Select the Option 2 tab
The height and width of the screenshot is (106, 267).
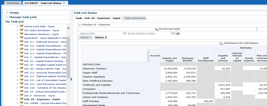click(101, 38)
